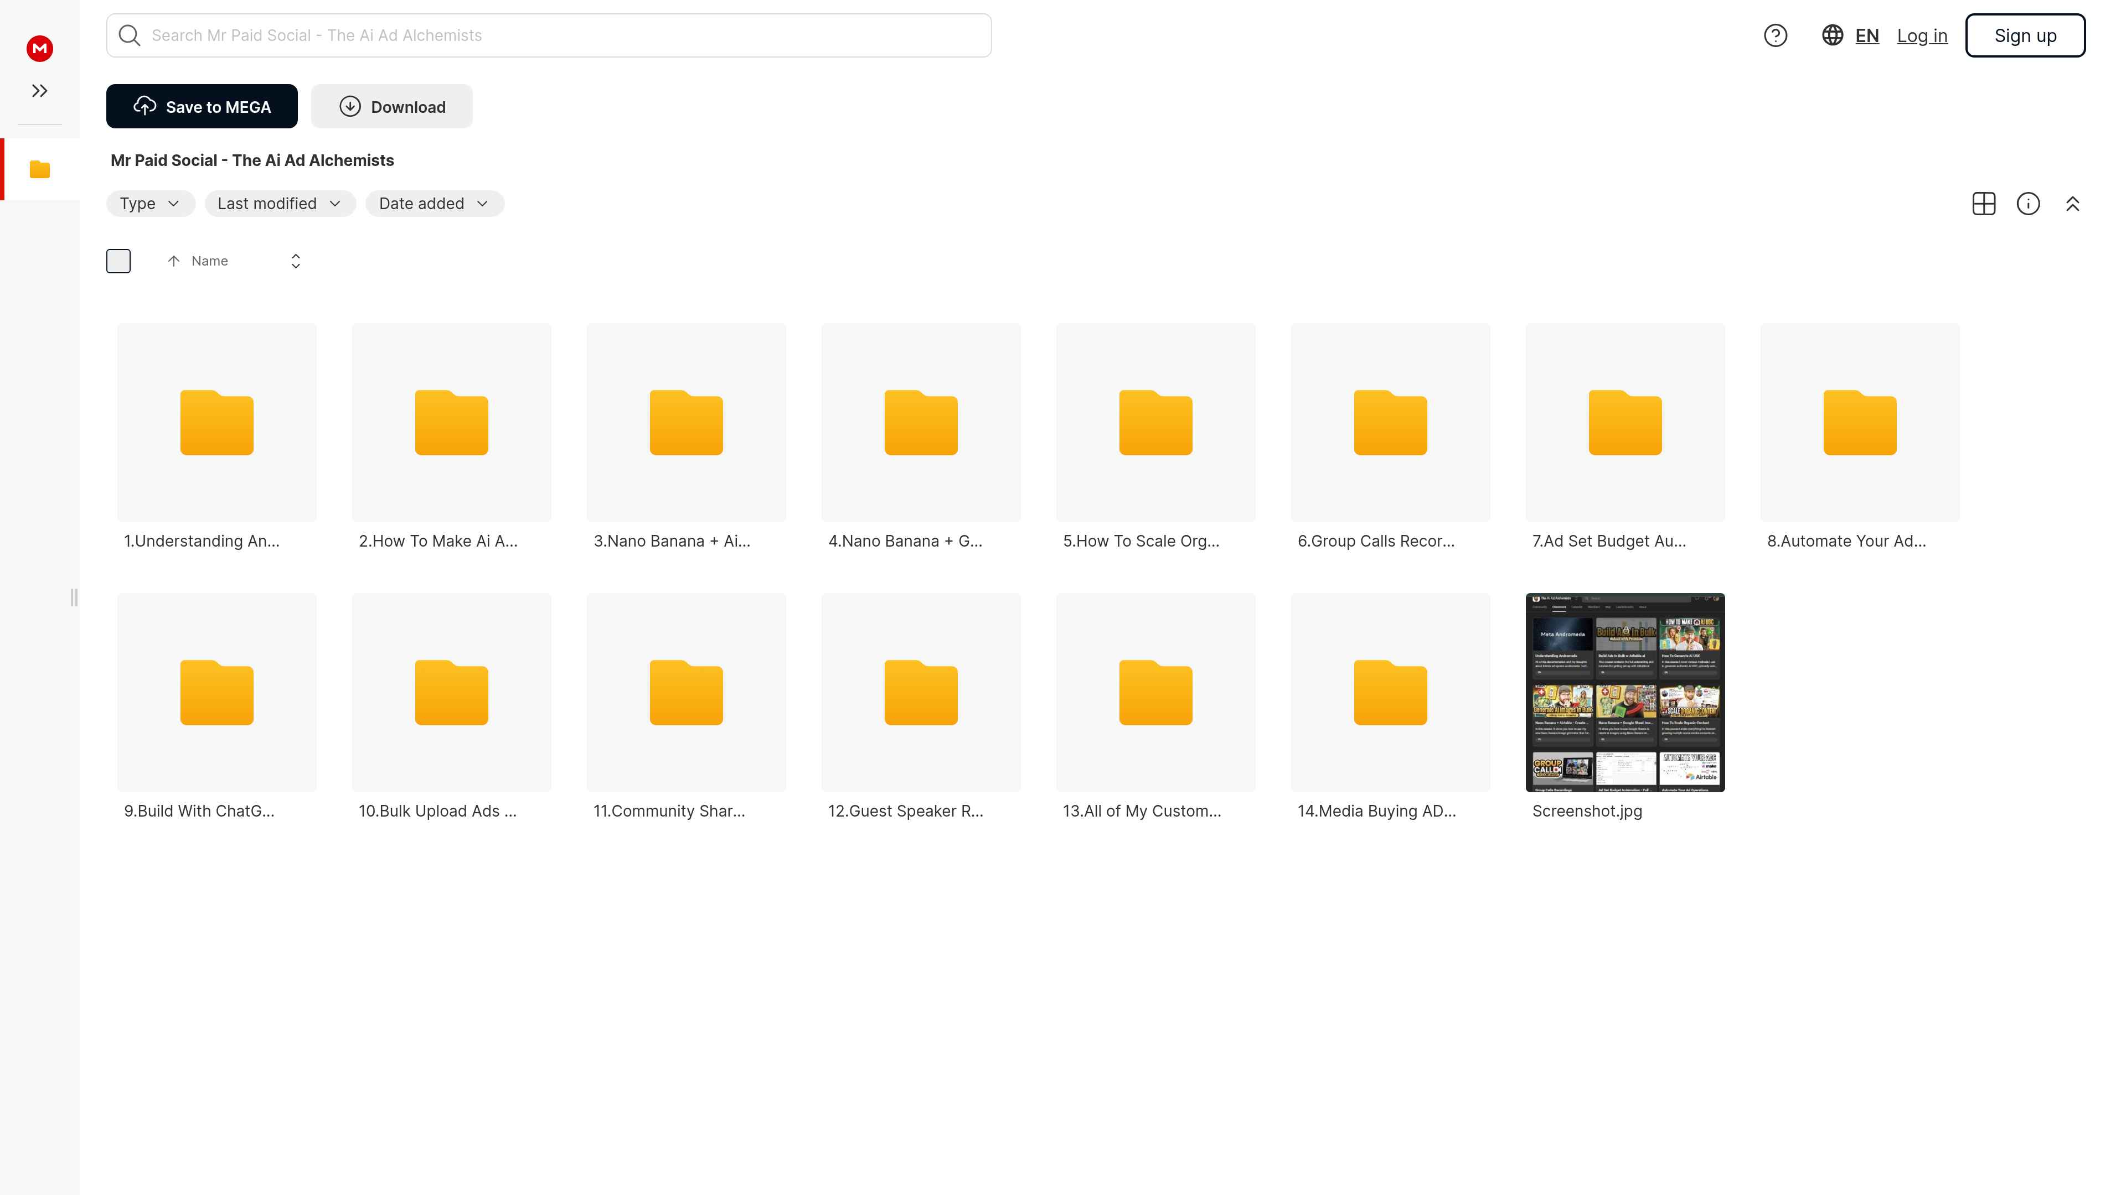Show the folder info icon

pos(2028,204)
